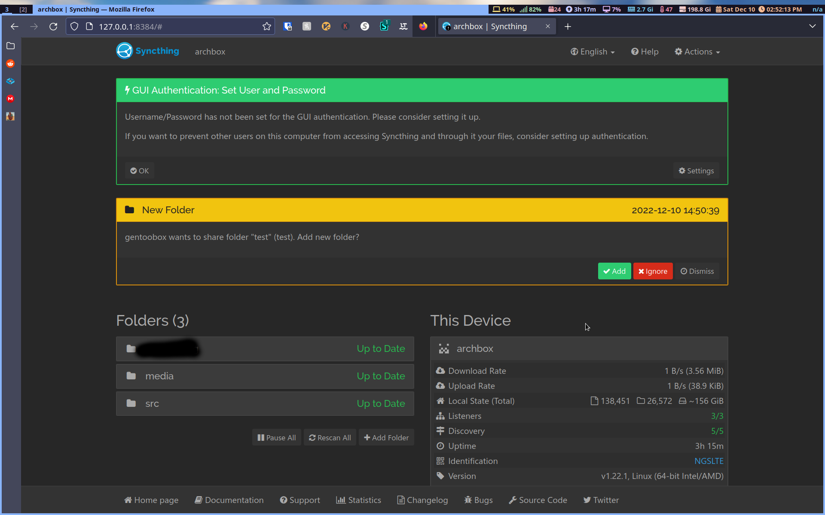Click Dismiss on the New Folder notification
The image size is (825, 515).
[698, 271]
